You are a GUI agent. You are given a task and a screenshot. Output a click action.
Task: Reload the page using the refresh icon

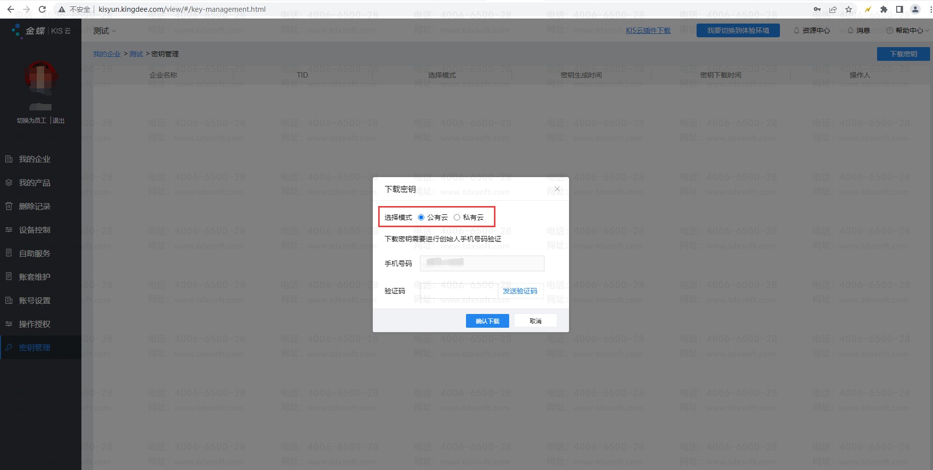(x=42, y=9)
